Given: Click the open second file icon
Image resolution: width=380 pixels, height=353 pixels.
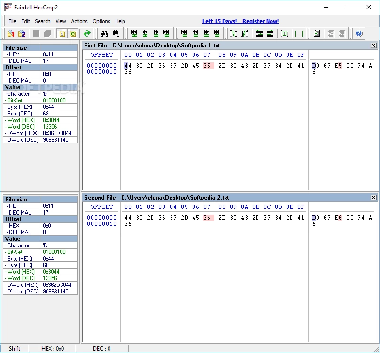Looking at the screenshot, I should (22, 33).
